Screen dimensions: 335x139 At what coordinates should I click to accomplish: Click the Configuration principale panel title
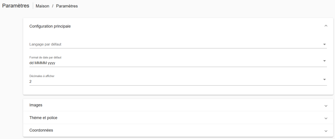[x=50, y=26]
